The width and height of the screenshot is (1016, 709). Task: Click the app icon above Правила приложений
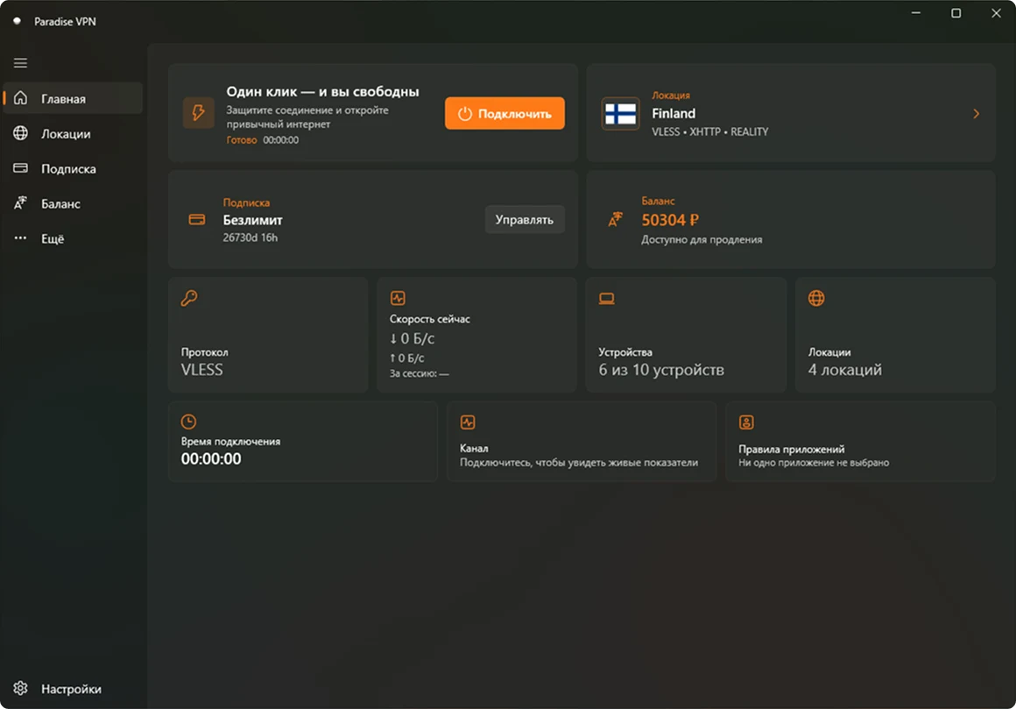[x=746, y=422]
